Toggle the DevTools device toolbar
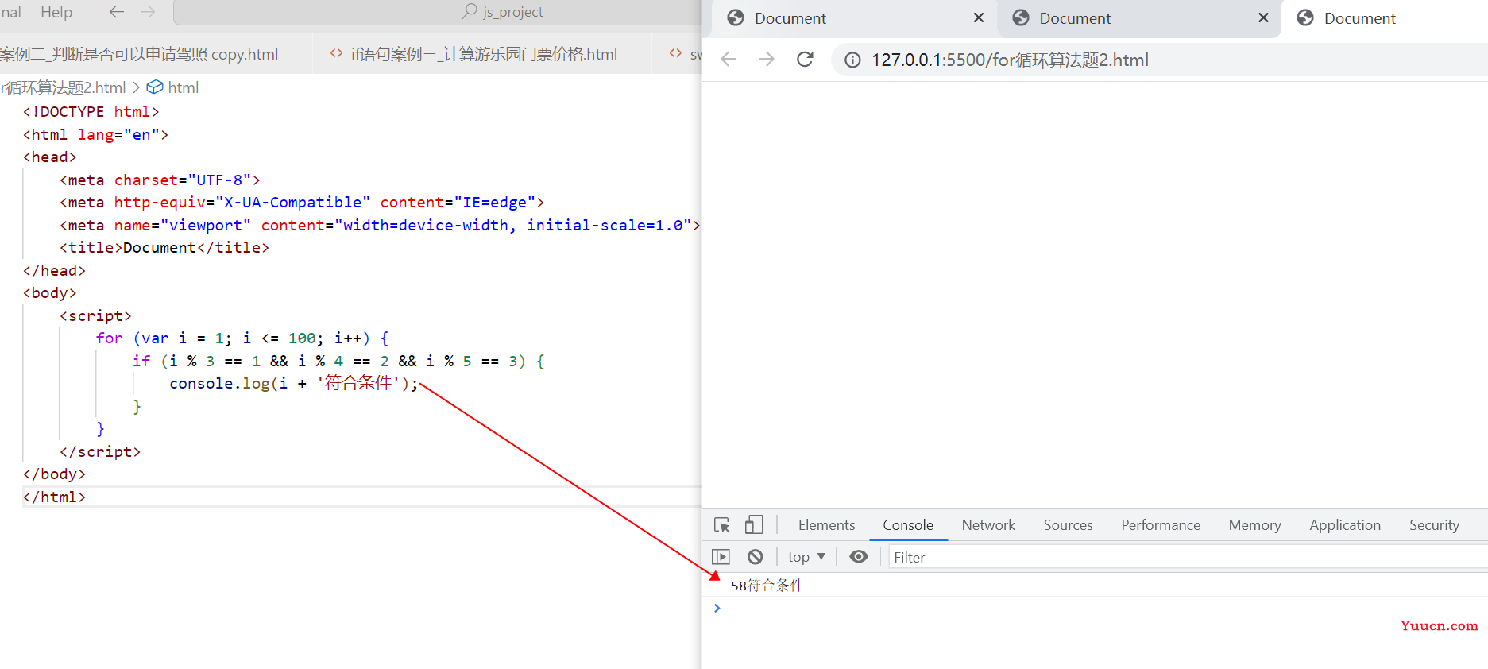 pyautogui.click(x=754, y=525)
